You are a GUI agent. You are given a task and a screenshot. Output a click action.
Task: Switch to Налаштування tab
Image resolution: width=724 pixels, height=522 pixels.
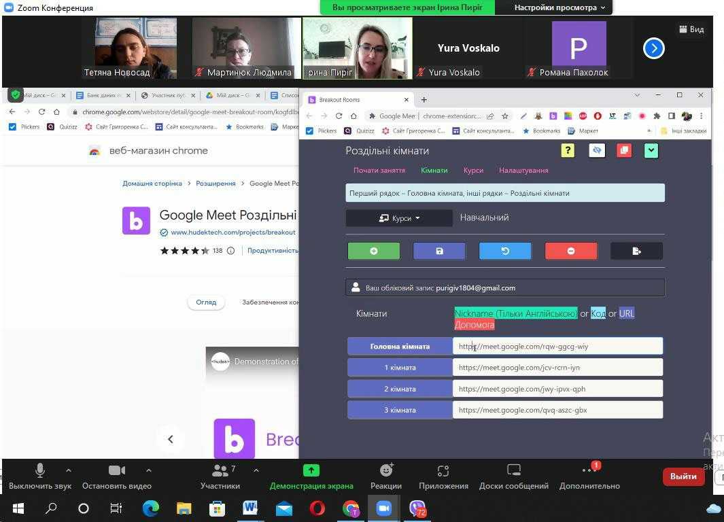523,171
